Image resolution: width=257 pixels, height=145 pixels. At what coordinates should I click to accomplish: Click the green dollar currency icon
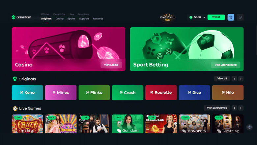tap(191, 17)
